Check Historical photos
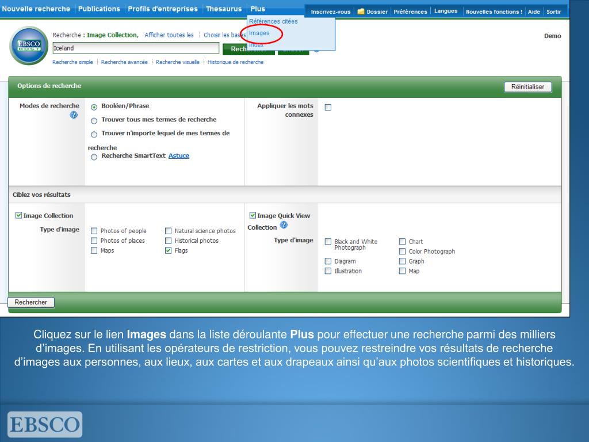The image size is (589, 442). pos(169,241)
